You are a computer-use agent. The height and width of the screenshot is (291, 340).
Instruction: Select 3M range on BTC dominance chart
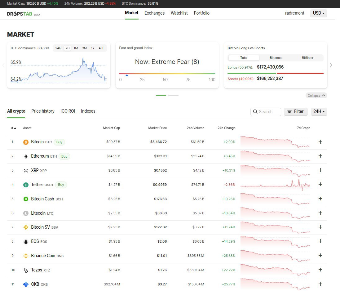pyautogui.click(x=84, y=48)
